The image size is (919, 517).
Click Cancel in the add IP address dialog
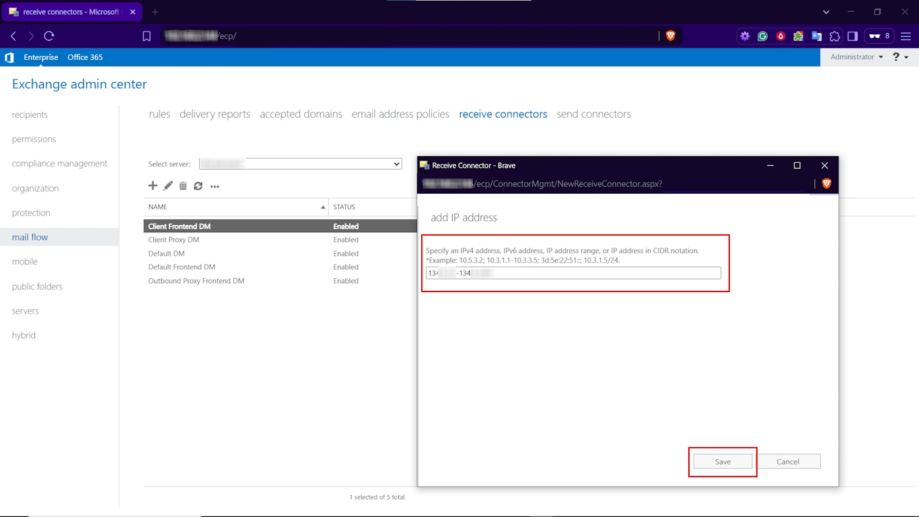click(788, 461)
